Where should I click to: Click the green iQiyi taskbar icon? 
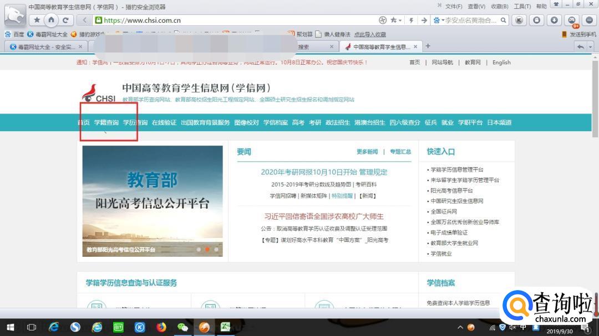119,327
